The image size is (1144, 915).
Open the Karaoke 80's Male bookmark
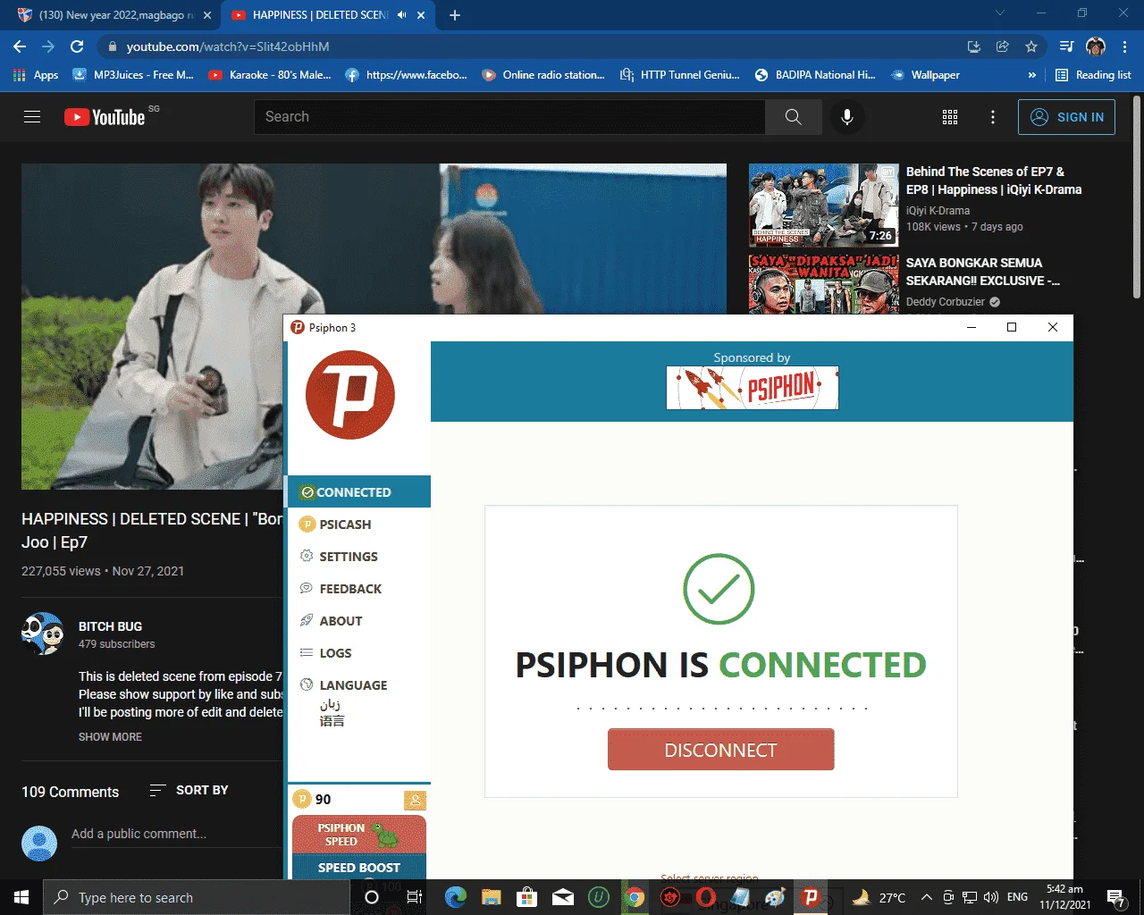click(270, 75)
